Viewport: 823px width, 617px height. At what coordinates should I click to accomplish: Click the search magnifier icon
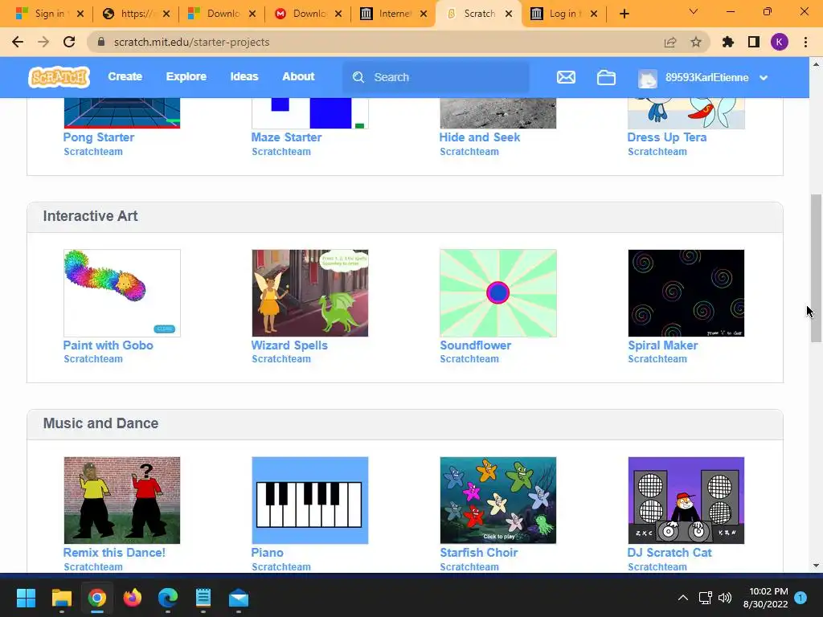pyautogui.click(x=358, y=77)
